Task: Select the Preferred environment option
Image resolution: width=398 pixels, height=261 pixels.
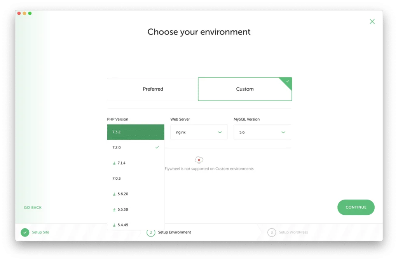Action: [153, 89]
